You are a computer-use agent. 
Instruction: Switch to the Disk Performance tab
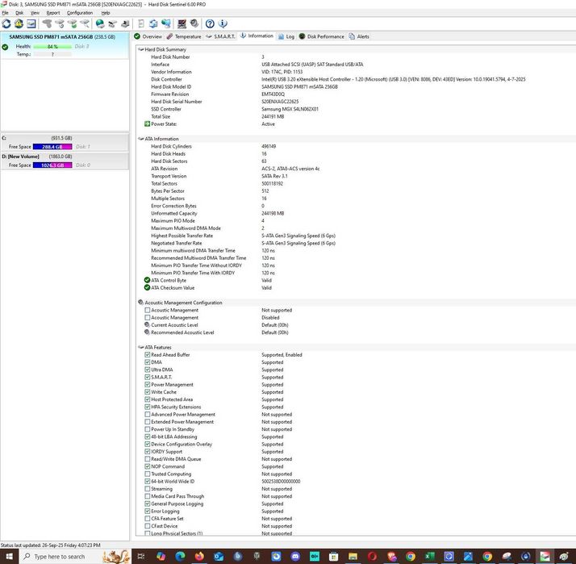[322, 36]
